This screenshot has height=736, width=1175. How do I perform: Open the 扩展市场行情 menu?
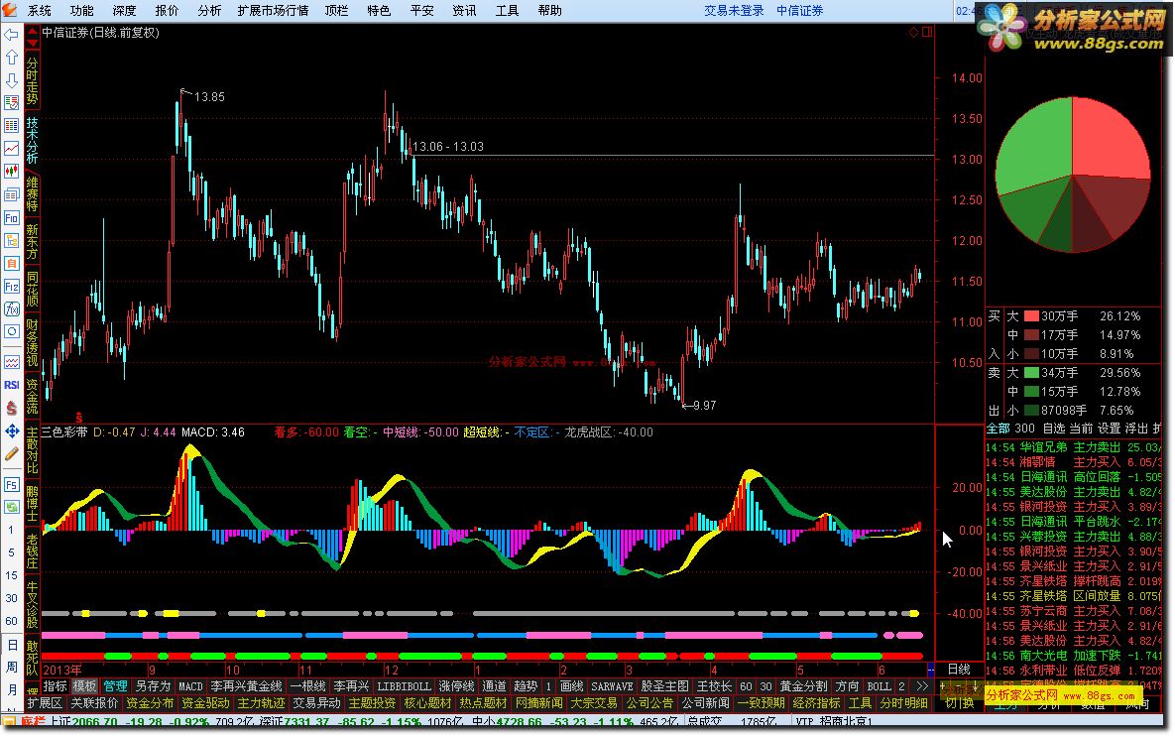273,11
